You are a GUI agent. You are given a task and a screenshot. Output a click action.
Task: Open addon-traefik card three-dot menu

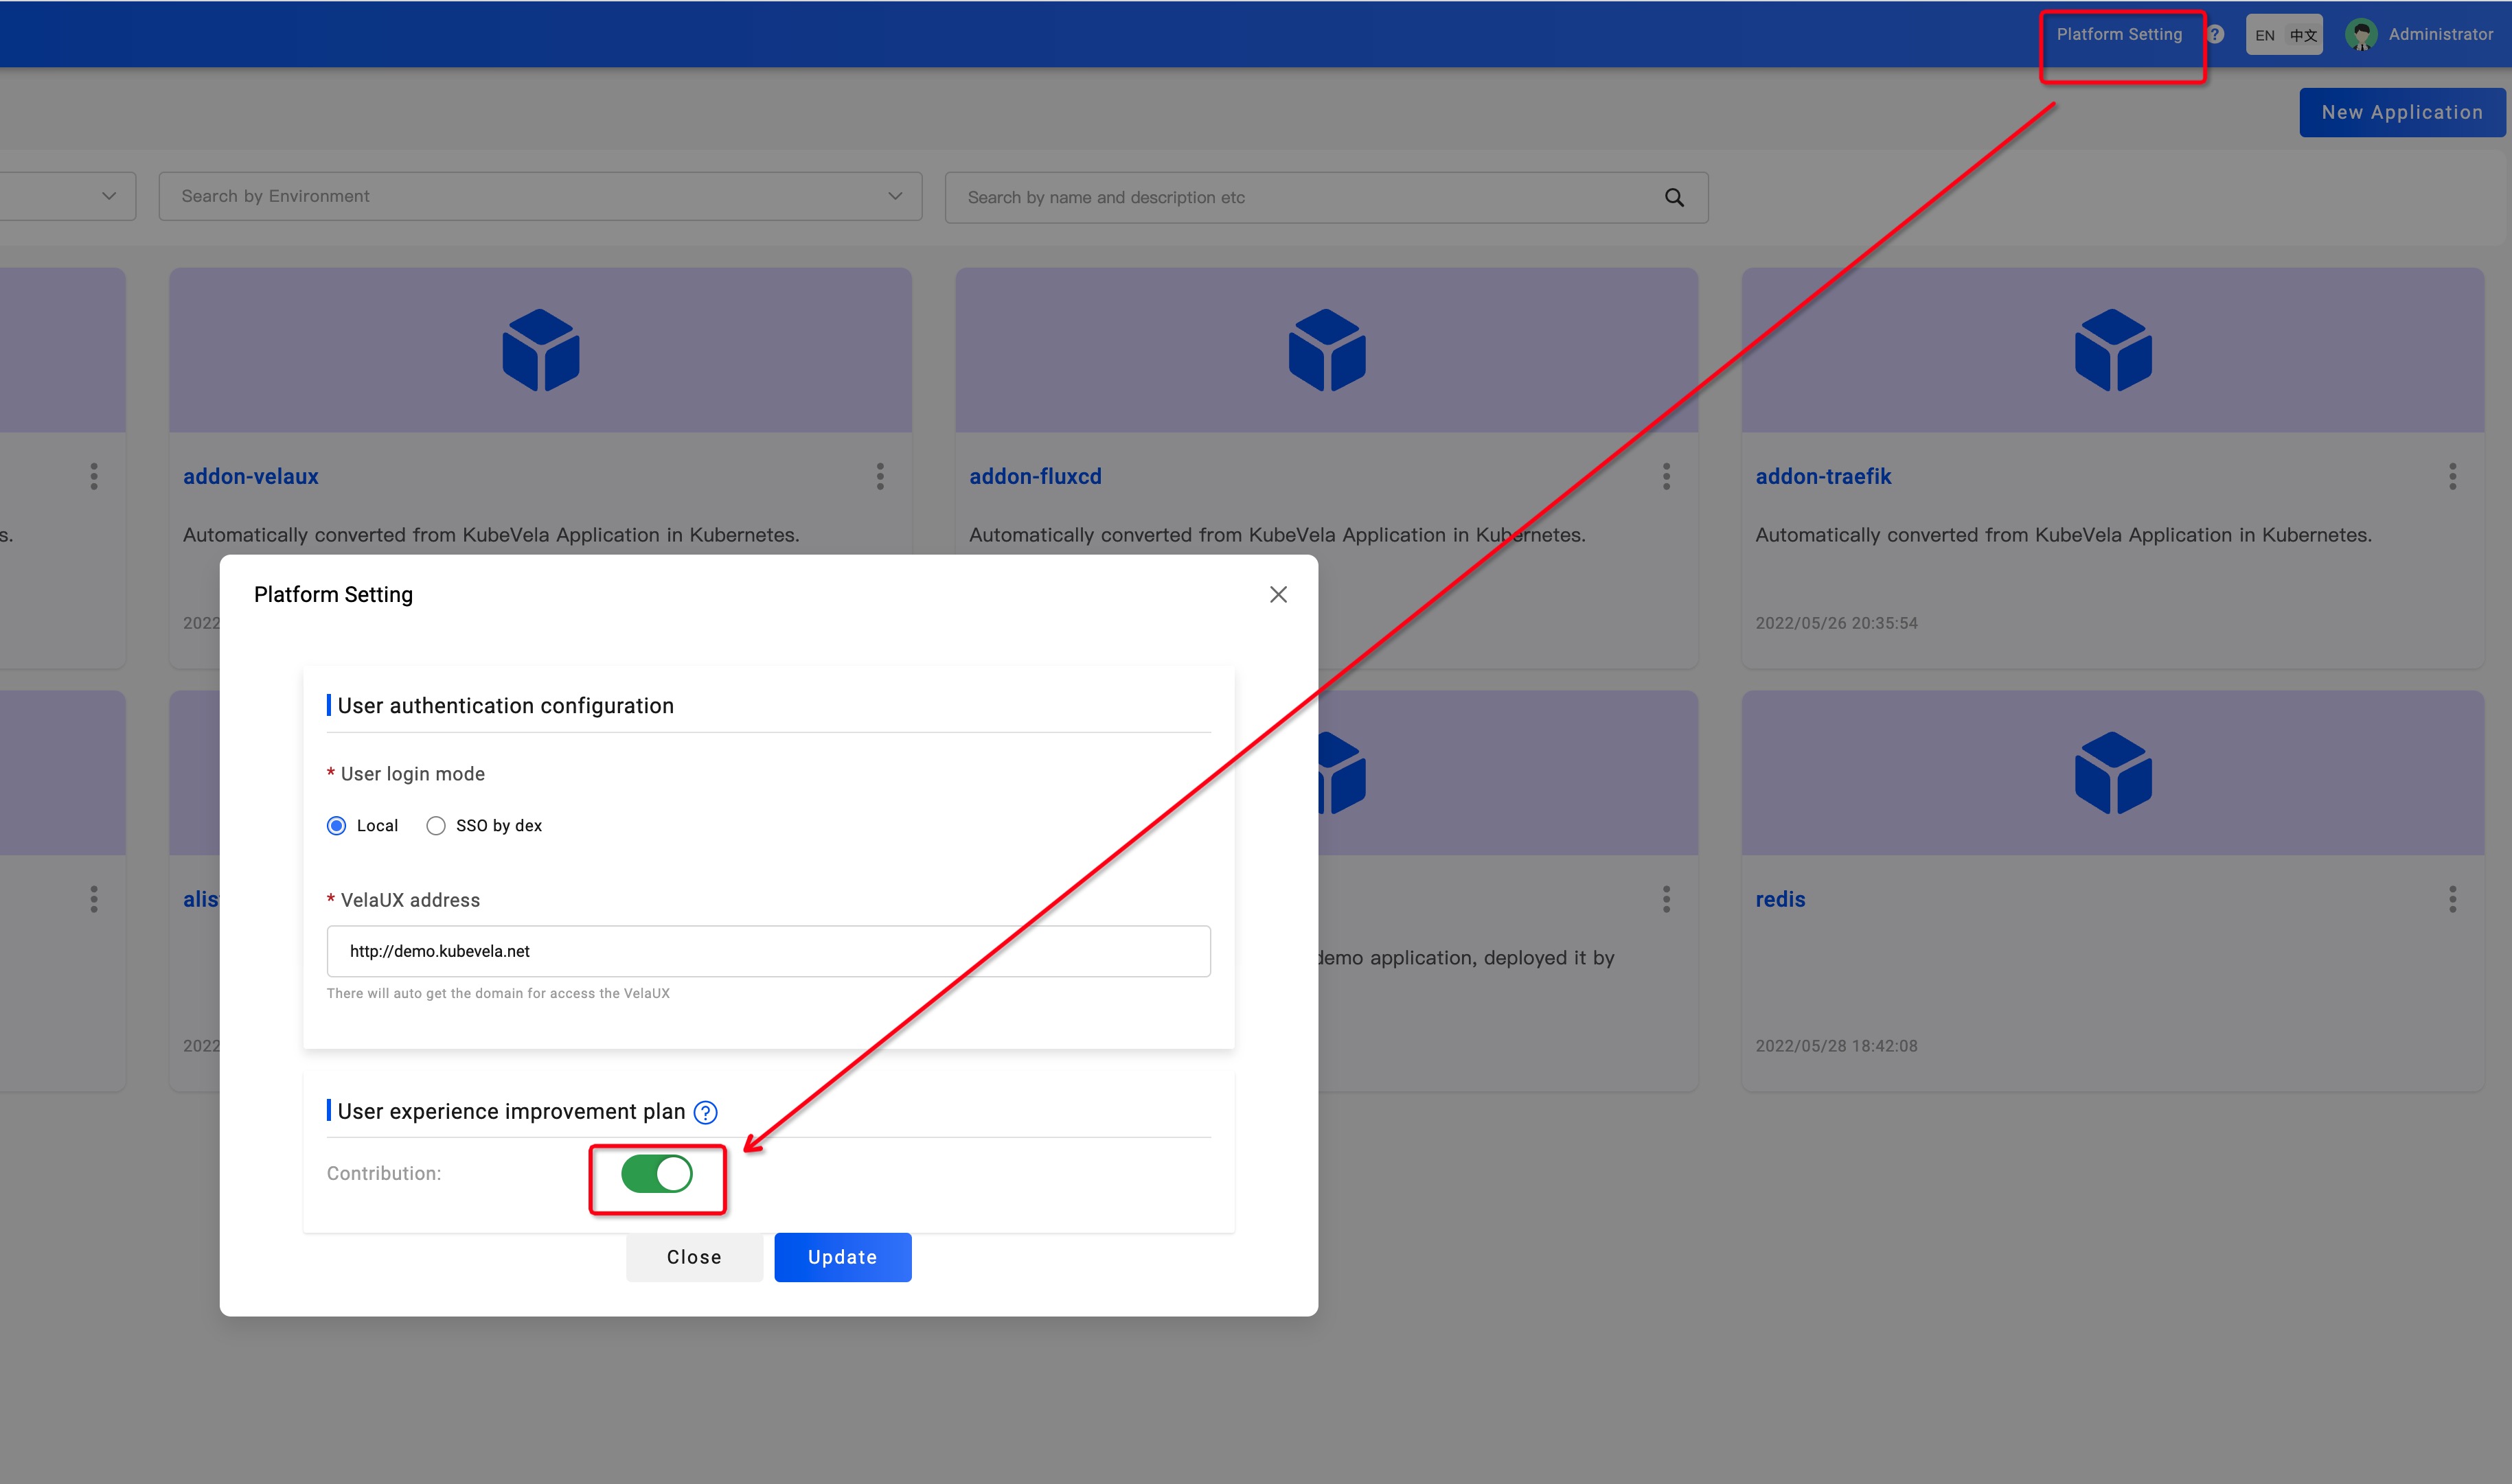click(x=2453, y=476)
